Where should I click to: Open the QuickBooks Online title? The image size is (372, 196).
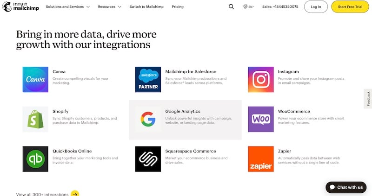click(72, 151)
